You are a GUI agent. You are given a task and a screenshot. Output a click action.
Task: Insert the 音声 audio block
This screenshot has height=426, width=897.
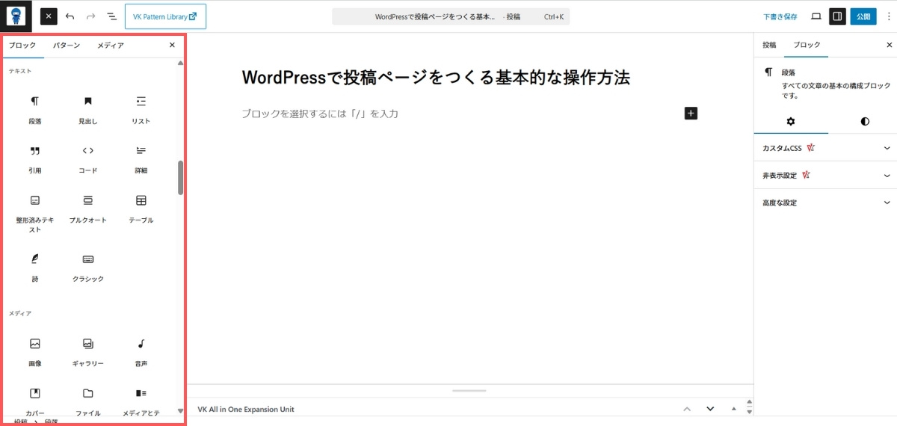[x=141, y=352]
